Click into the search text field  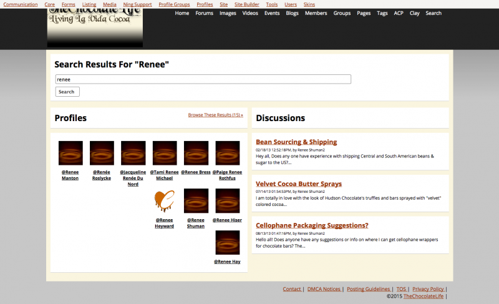(203, 79)
